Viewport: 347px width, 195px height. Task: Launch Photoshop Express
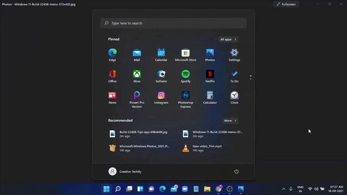[x=185, y=100]
